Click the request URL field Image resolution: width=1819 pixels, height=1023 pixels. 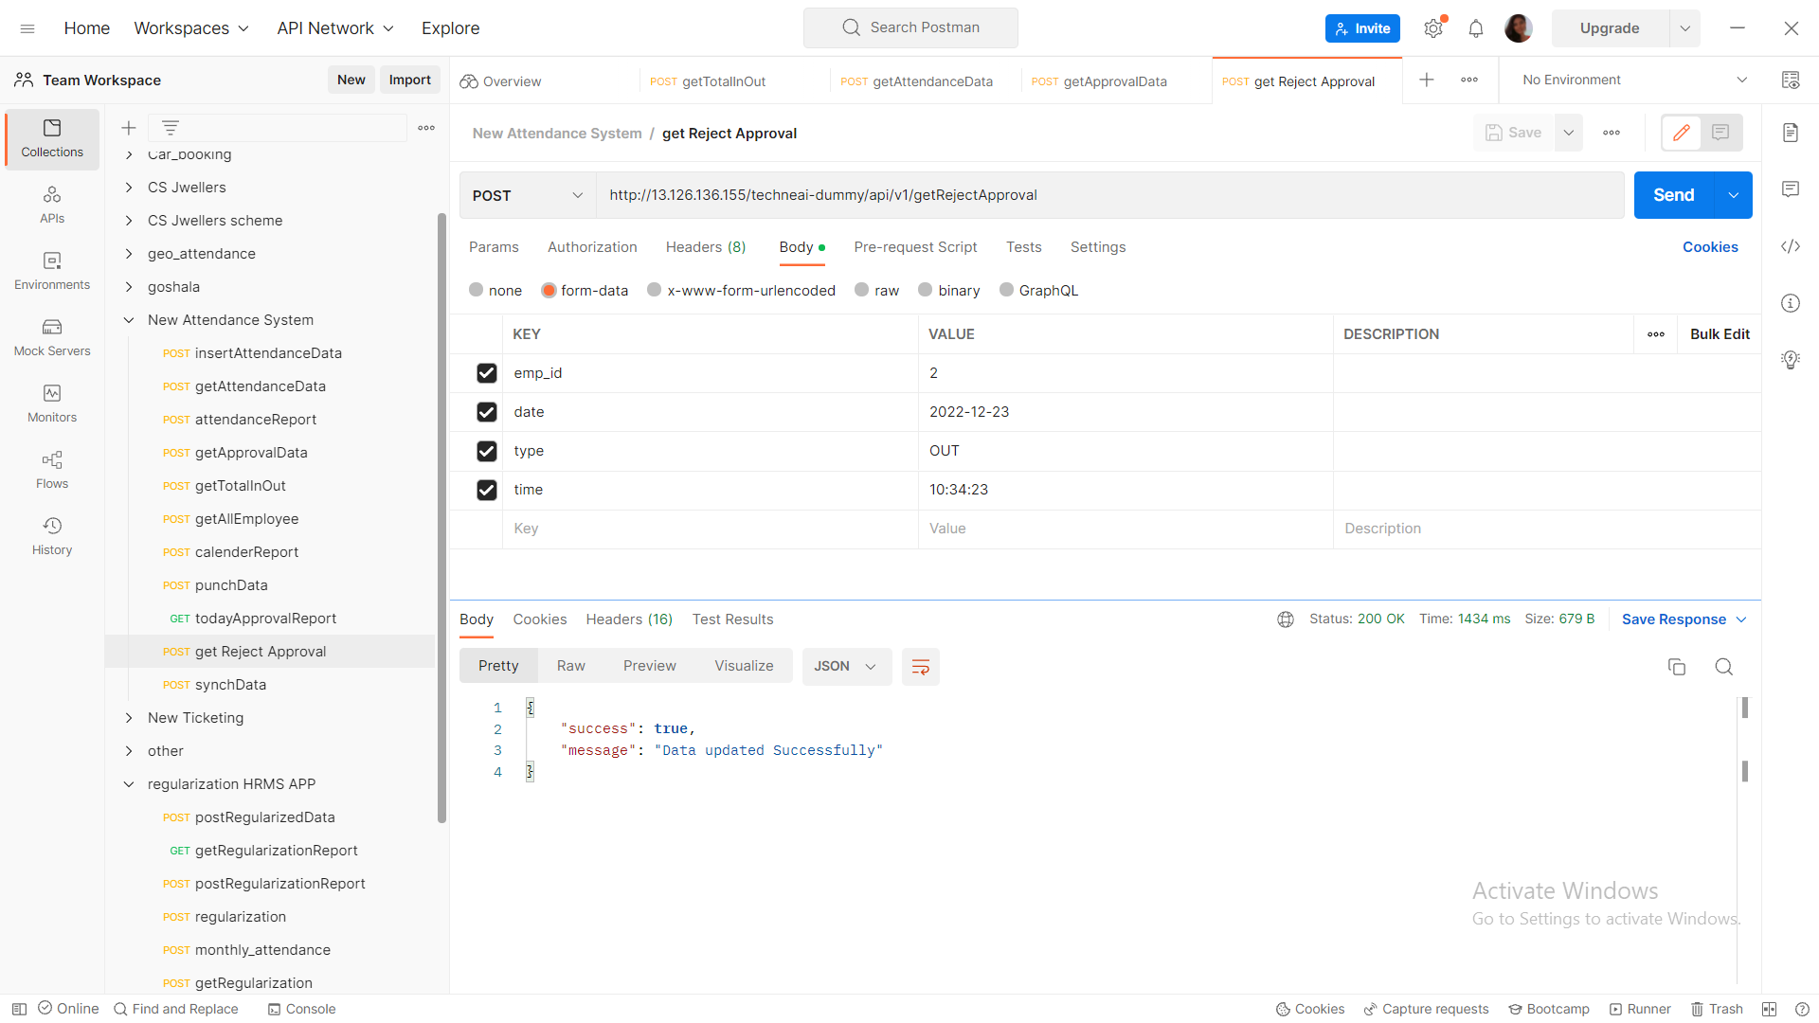click(1110, 195)
